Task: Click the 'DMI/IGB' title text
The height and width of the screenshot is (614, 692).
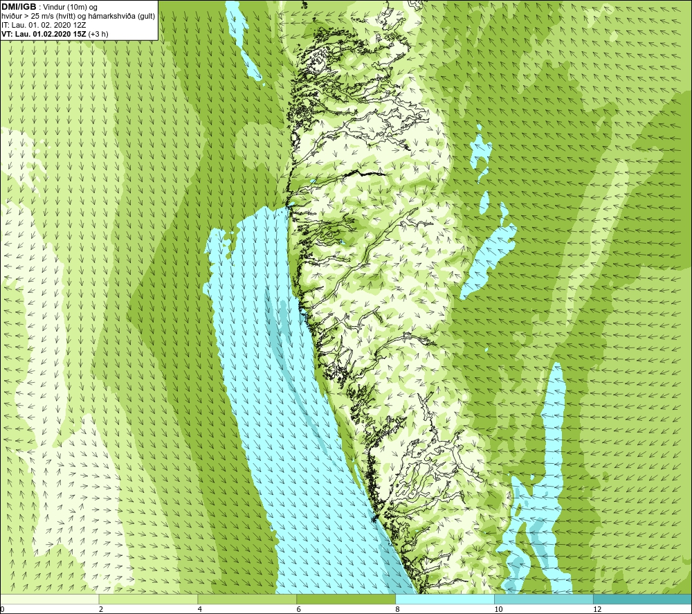Action: tap(19, 7)
